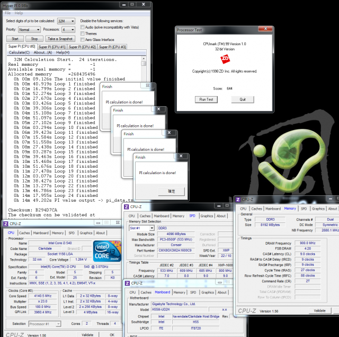
Task: Click the Name field Intel Core i3 540
Action: 60,243
